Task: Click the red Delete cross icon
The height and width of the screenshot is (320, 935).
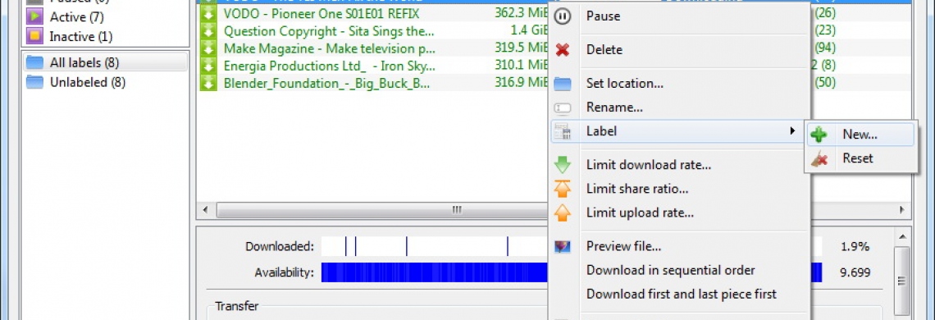Action: click(563, 50)
